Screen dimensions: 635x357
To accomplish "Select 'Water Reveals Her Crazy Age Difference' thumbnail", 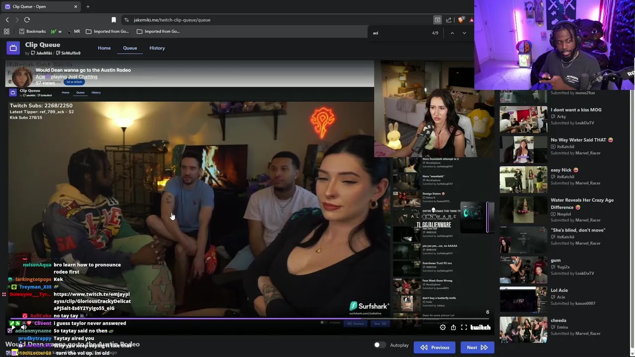I will click(523, 209).
